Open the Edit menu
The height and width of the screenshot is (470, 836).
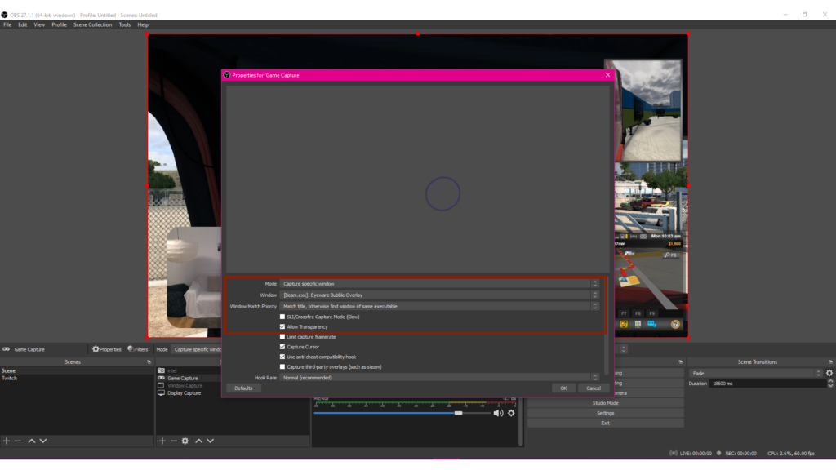click(22, 24)
